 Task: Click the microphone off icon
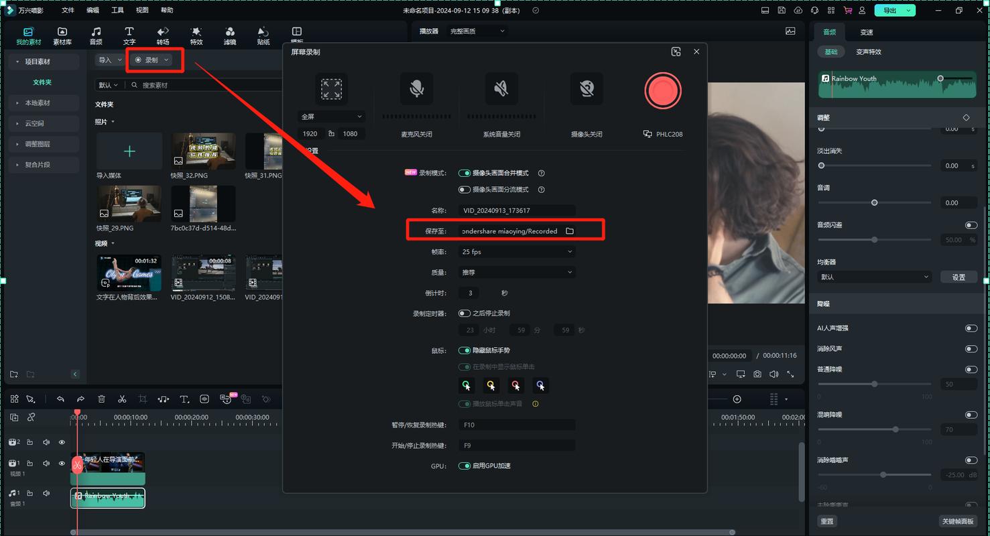[x=416, y=89]
